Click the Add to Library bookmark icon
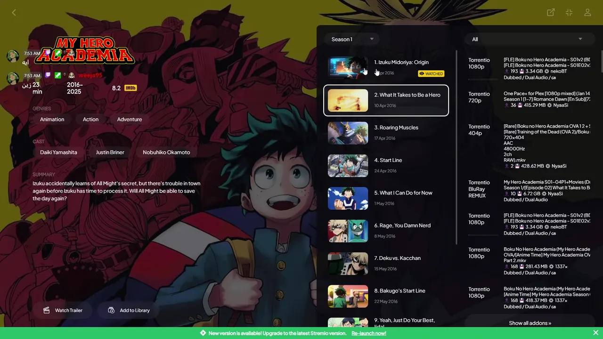This screenshot has width=603, height=339. 111,310
